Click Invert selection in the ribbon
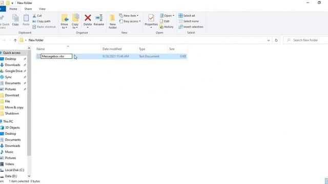328x184 pixels. tap(191, 27)
